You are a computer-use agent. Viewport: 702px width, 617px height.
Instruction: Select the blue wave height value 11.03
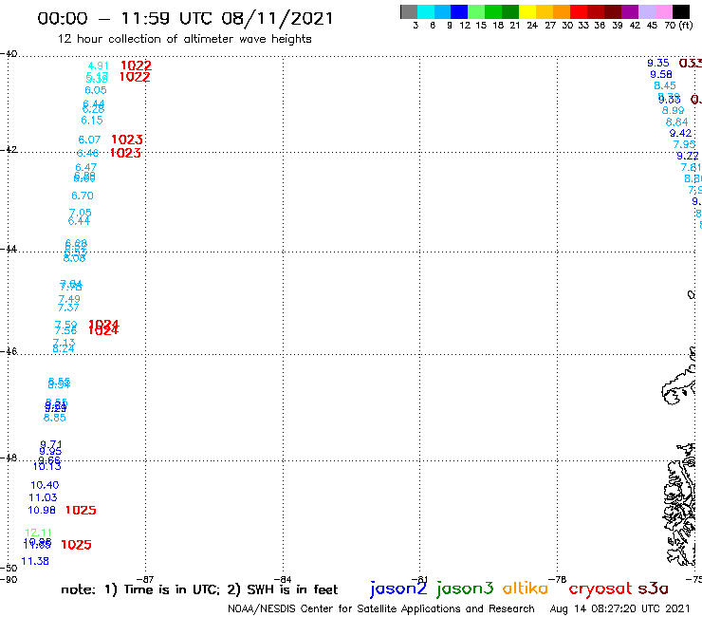[x=43, y=497]
